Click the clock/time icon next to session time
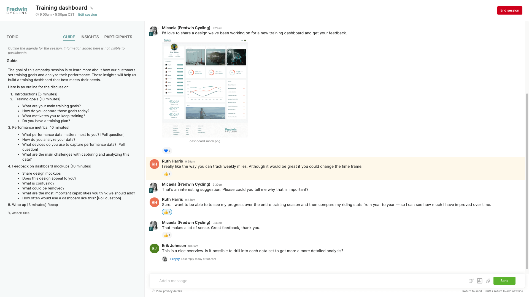The height and width of the screenshot is (297, 529). (x=37, y=15)
